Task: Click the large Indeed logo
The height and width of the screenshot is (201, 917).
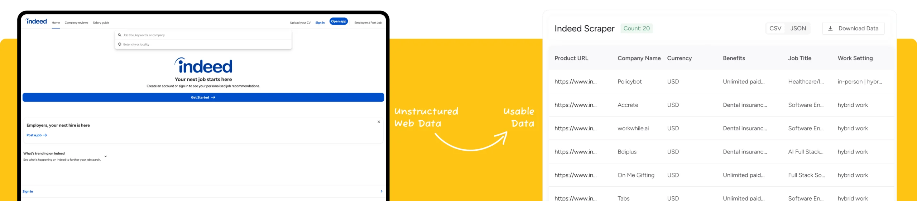Action: pos(203,66)
